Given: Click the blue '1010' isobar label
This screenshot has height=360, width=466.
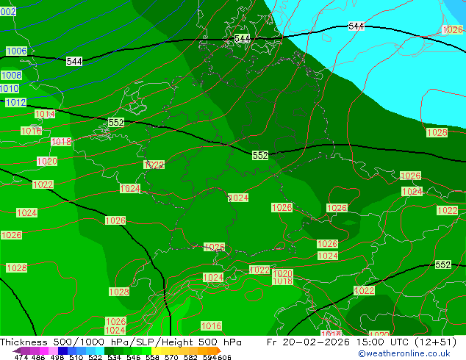Looking at the screenshot, I should point(10,88).
